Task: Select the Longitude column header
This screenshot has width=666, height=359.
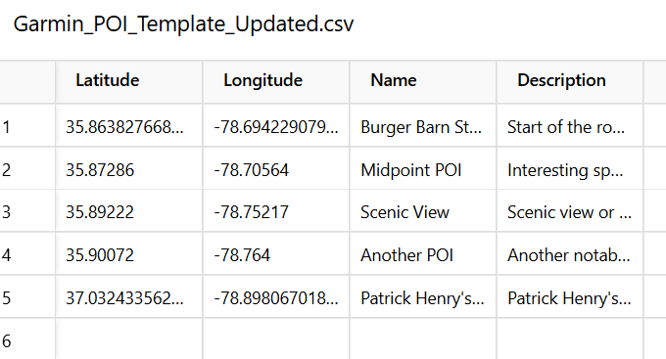Action: (x=276, y=81)
